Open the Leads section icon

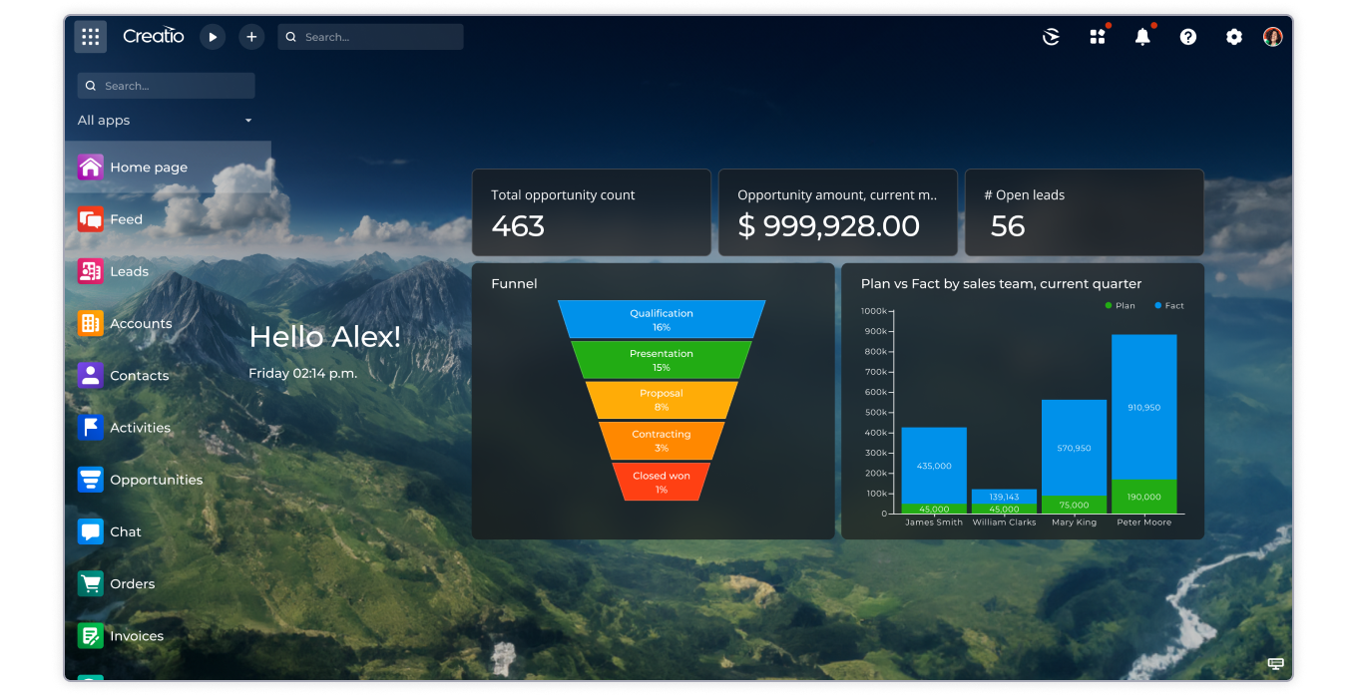[x=90, y=271]
